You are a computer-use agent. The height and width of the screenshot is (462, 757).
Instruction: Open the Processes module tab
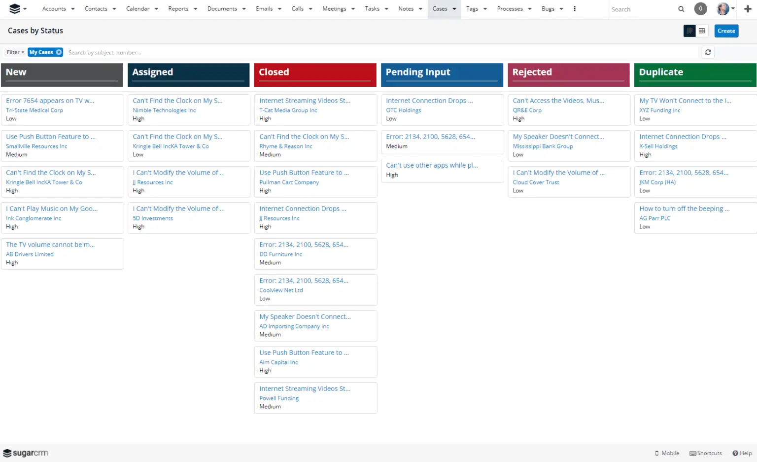510,9
